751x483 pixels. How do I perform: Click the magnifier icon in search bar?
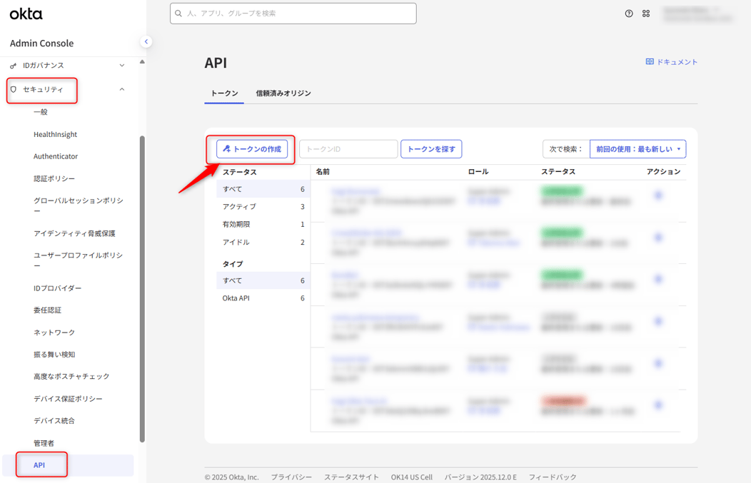pos(177,13)
